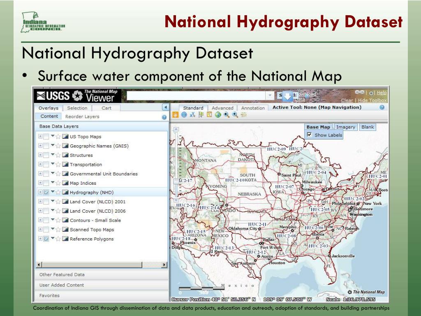Click the last icon in Standard toolbar
Image resolution: width=421 pixels, height=316 pixels.
244,115
